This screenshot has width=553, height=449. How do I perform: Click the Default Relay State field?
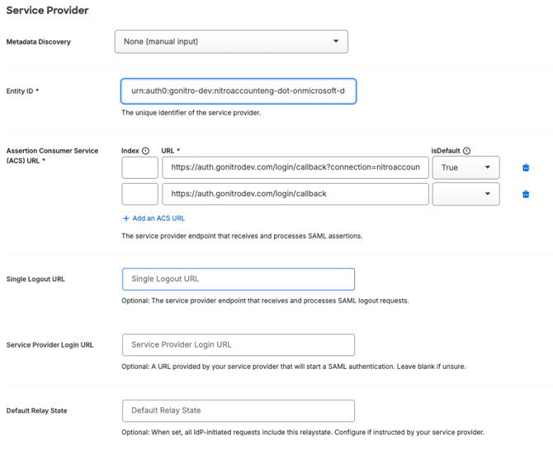tap(239, 410)
